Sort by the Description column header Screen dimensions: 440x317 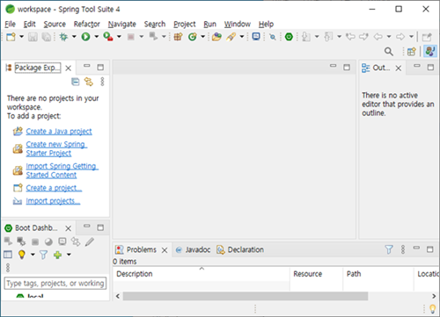coord(202,274)
